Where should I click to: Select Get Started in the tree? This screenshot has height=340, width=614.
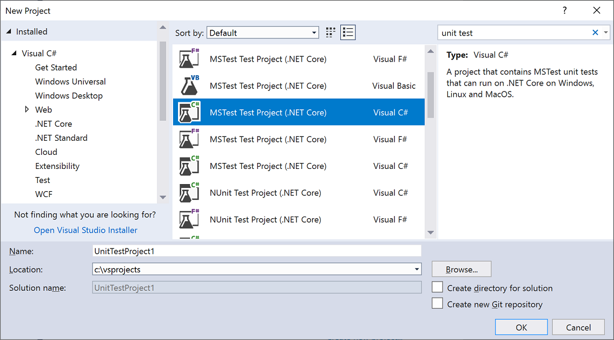point(56,67)
